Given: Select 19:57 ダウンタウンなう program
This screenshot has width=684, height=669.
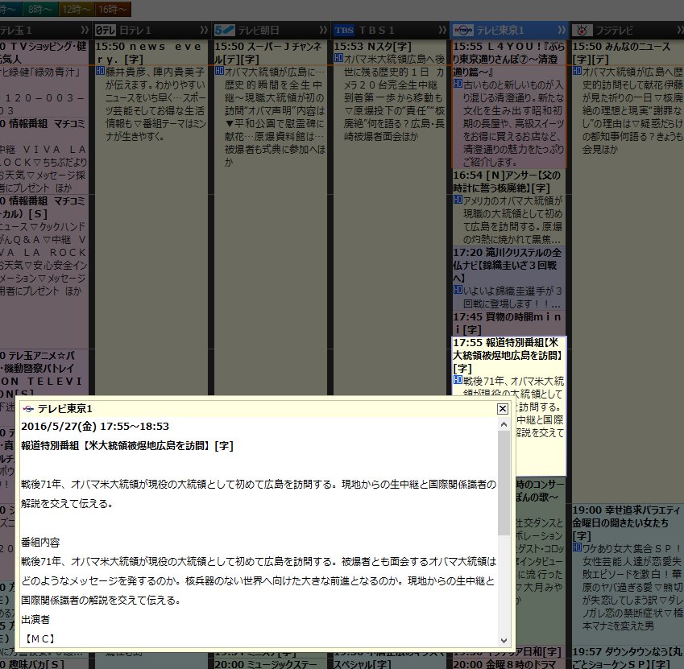Looking at the screenshot, I should point(628,658).
